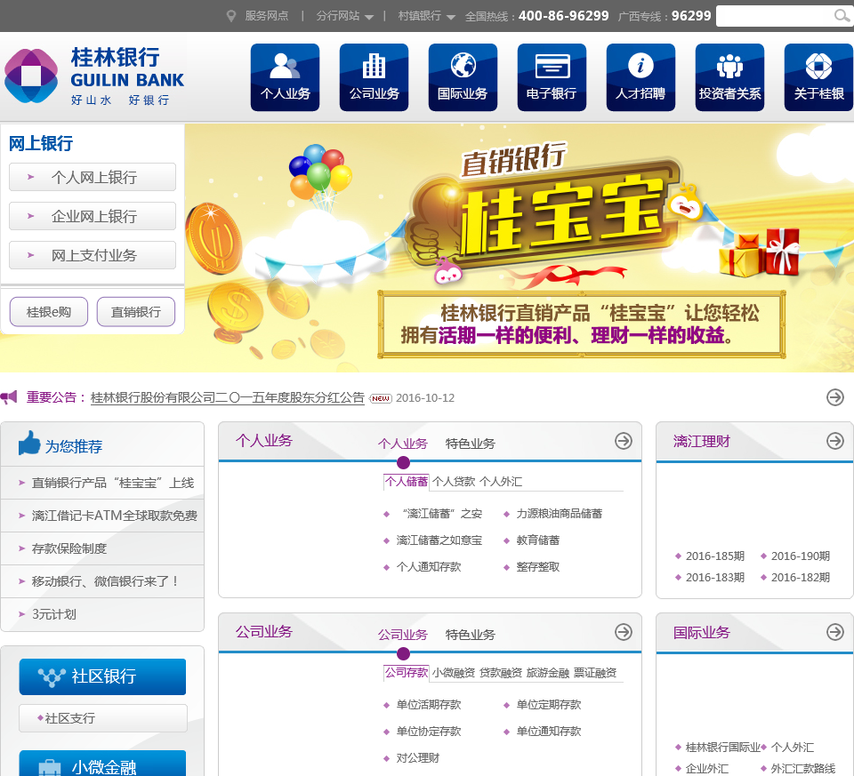Image resolution: width=854 pixels, height=776 pixels.
Task: Select the 个人储蓄 sub-tab
Action: click(x=407, y=482)
